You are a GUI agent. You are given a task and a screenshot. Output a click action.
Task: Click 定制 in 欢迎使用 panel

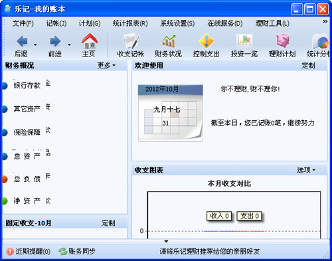point(308,66)
